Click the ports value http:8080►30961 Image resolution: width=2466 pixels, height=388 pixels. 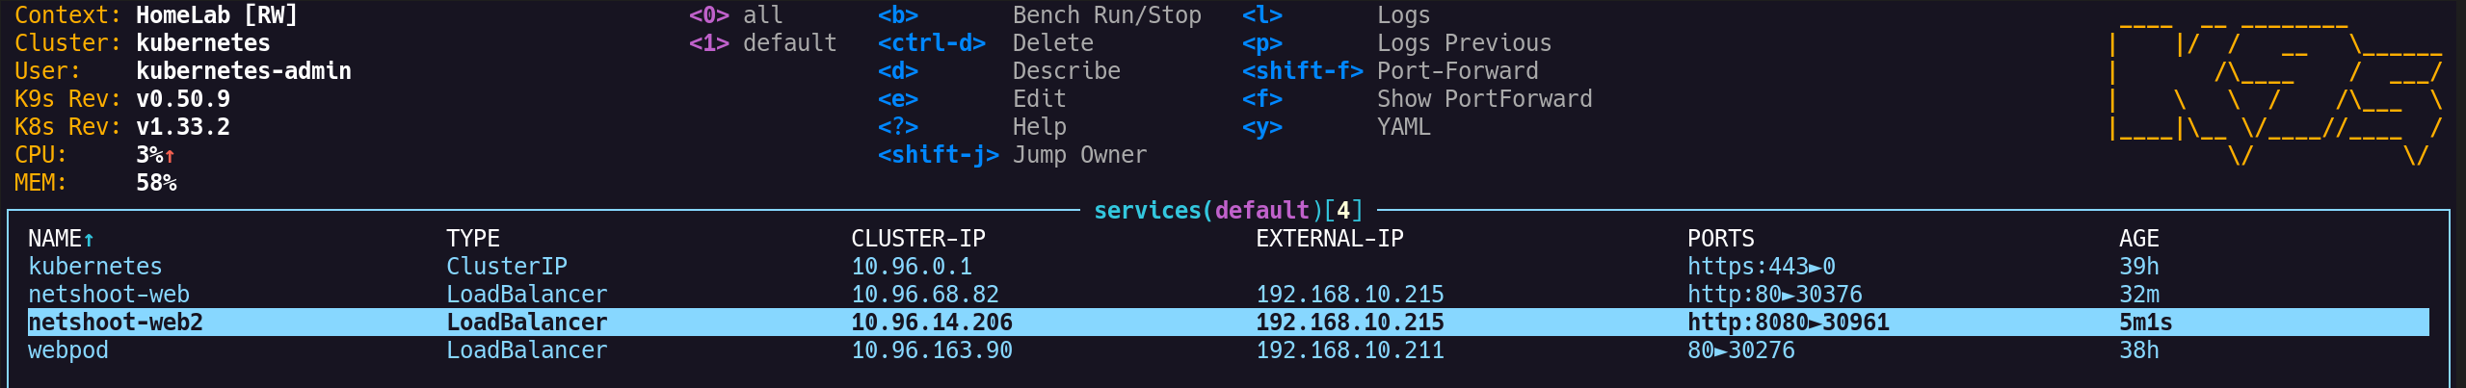pyautogui.click(x=1789, y=323)
